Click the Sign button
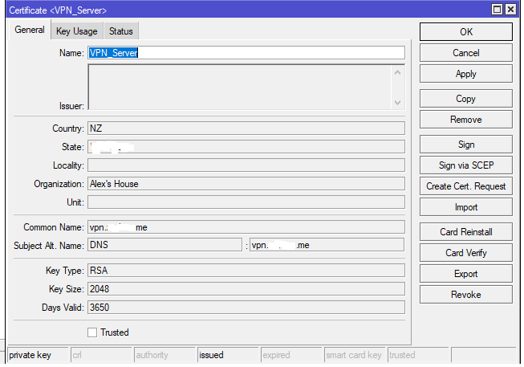524x367 pixels. pyautogui.click(x=466, y=145)
